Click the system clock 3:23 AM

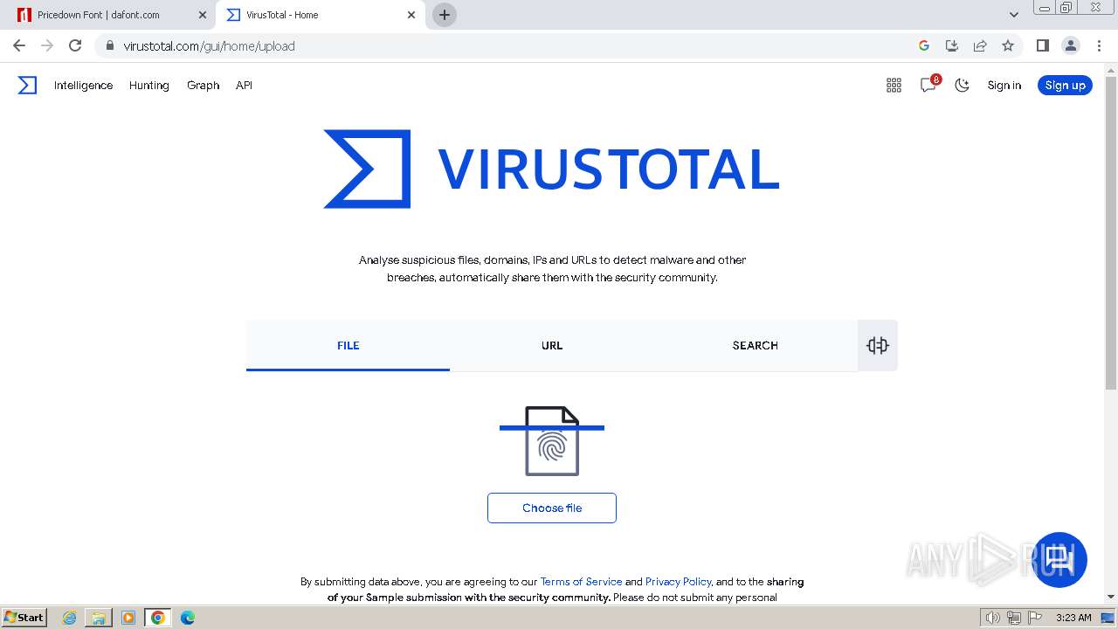1073,618
